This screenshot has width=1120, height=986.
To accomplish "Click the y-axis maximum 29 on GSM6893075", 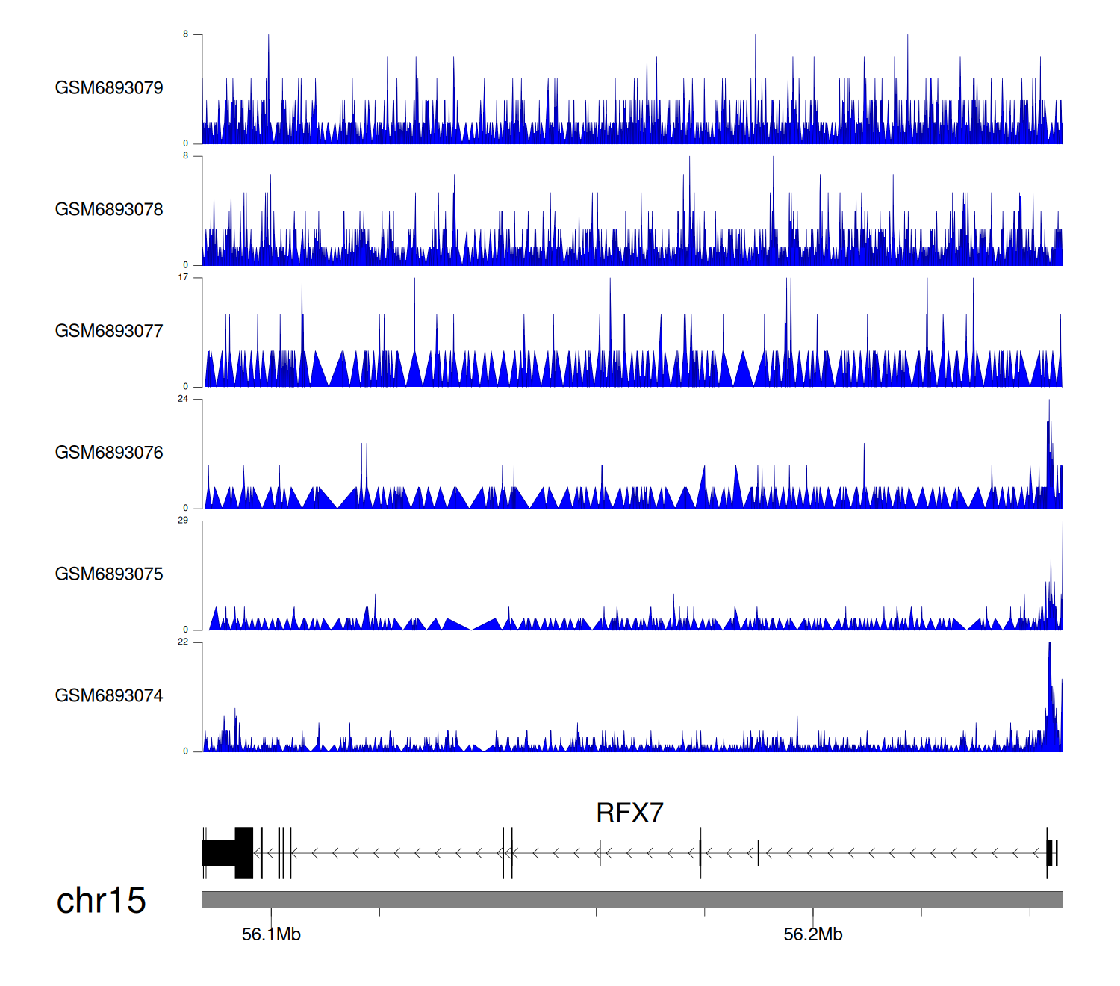I will pyautogui.click(x=183, y=521).
